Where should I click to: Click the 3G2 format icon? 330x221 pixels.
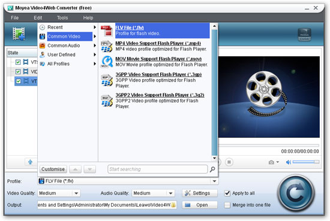tap(107, 101)
